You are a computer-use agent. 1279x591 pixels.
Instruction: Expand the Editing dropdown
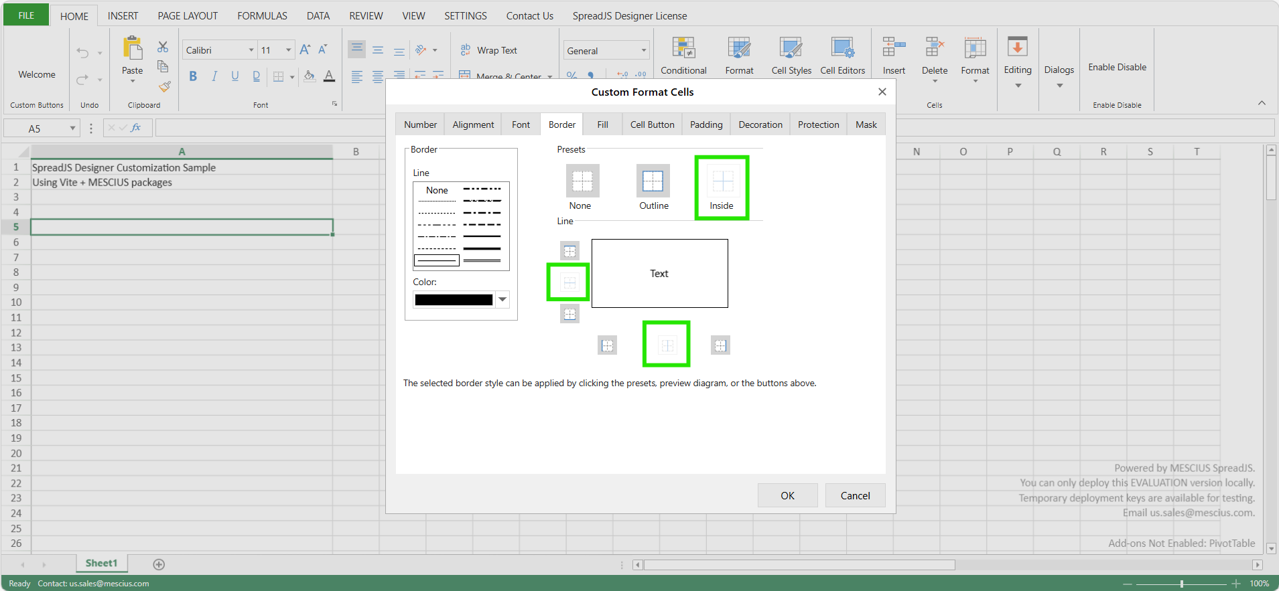[x=1018, y=86]
